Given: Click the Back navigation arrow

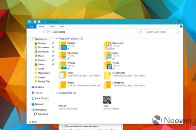Looking at the screenshot, I should 30,32.
